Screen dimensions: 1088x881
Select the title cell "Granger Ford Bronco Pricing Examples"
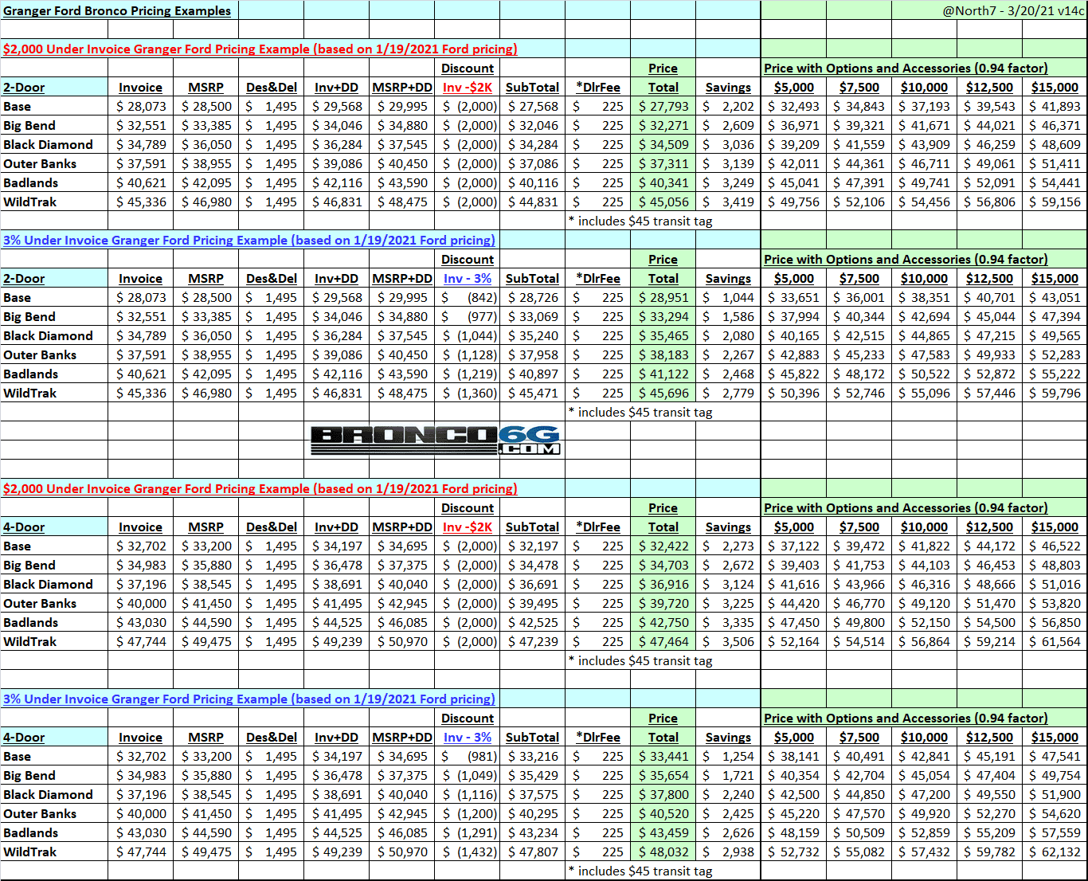pos(117,10)
